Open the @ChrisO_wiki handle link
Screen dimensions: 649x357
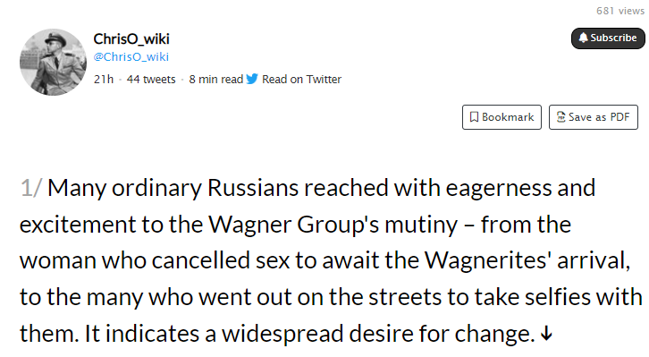(x=131, y=56)
